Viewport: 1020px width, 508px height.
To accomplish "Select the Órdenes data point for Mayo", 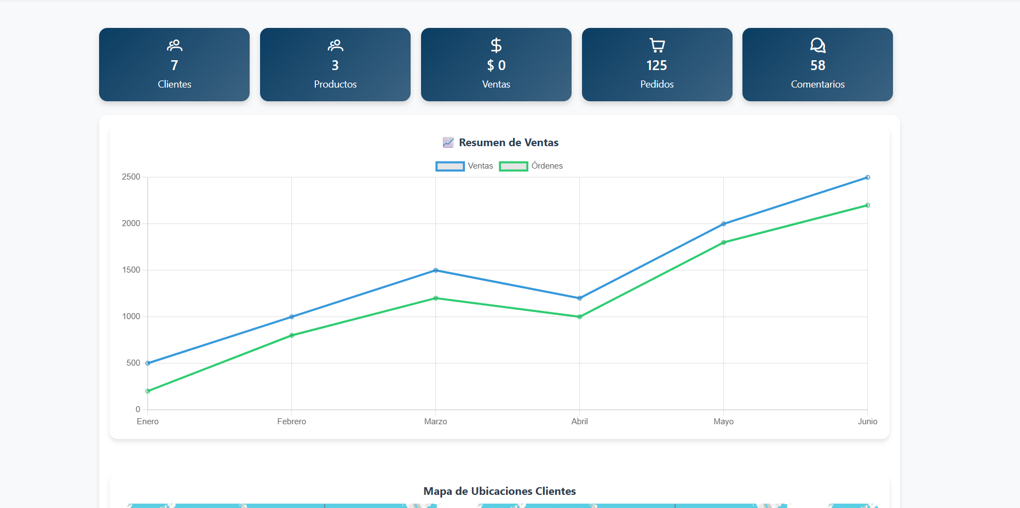I will coord(723,243).
